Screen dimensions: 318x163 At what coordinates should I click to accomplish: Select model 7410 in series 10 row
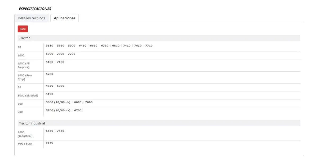click(127, 46)
